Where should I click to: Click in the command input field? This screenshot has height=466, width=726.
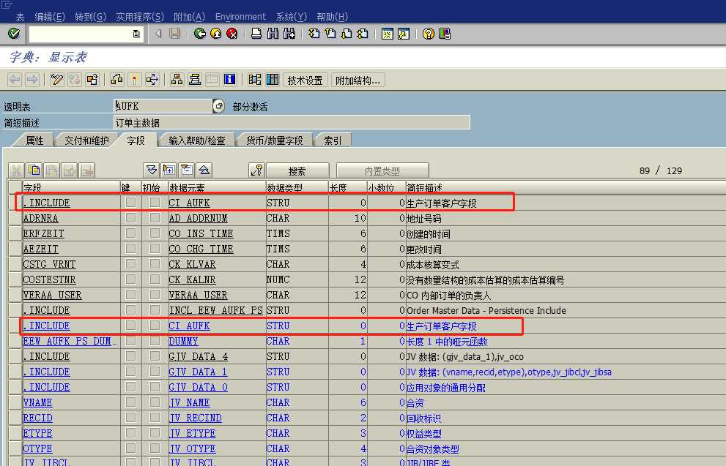pyautogui.click(x=81, y=34)
